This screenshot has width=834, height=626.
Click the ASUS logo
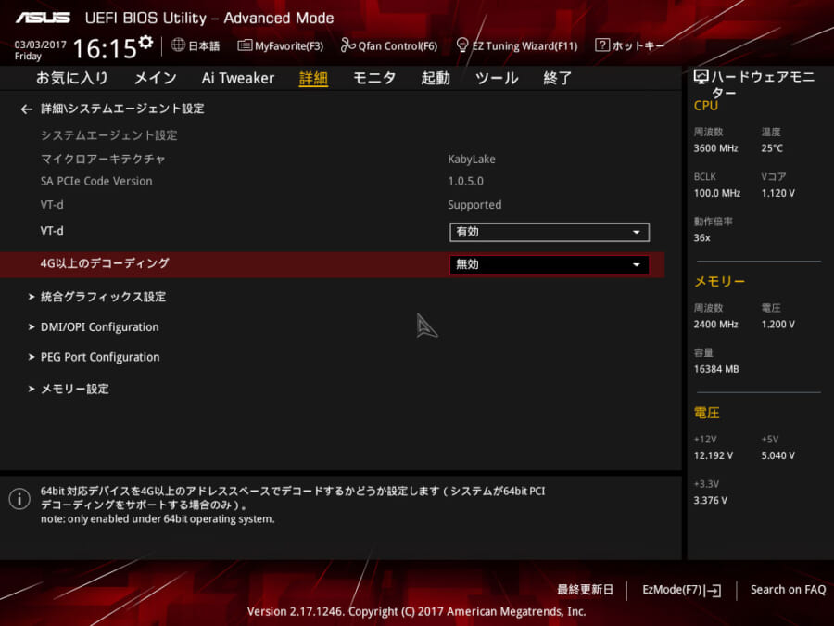pos(43,19)
